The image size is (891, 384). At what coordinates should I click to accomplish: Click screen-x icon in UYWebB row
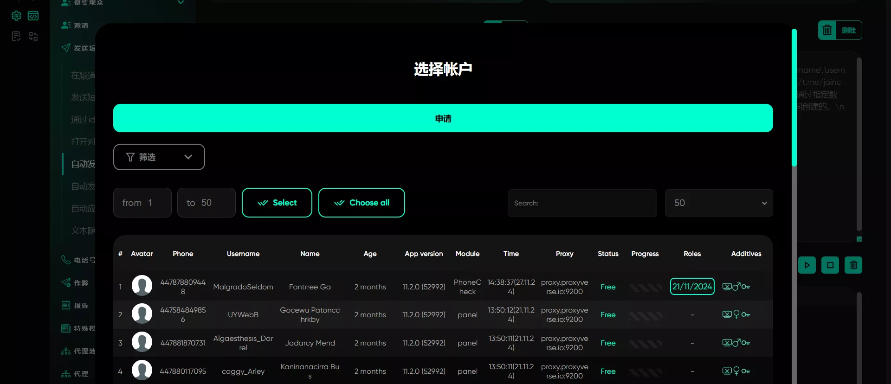click(x=727, y=315)
